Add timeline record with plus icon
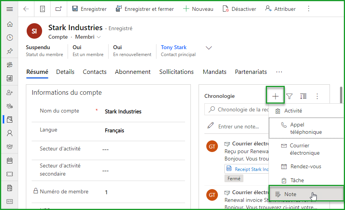 [275, 96]
